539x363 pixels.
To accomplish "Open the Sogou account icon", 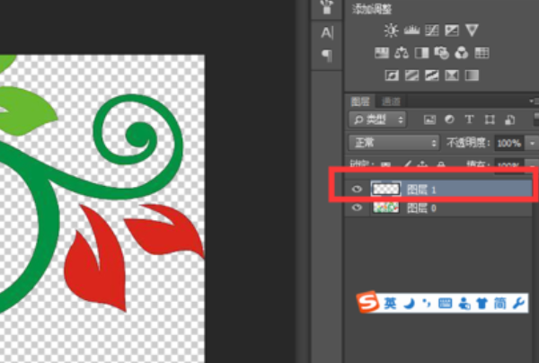I will [464, 304].
